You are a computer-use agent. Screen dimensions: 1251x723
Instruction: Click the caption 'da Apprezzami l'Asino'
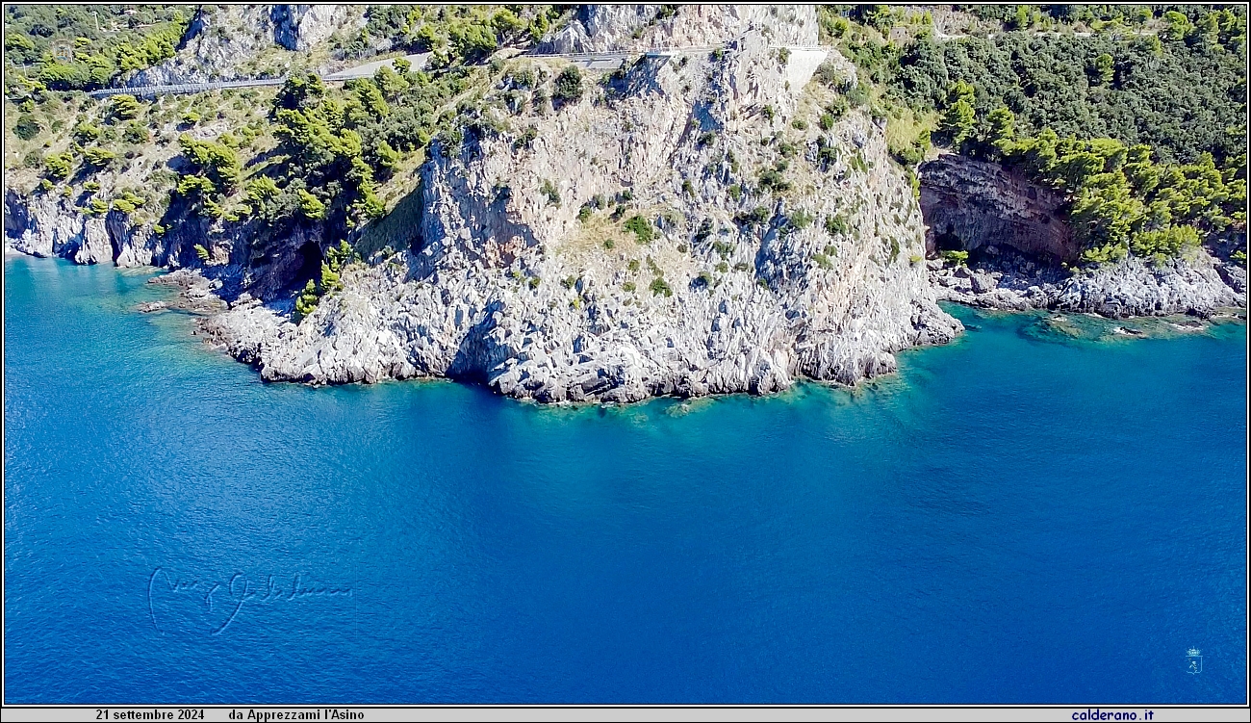click(295, 715)
